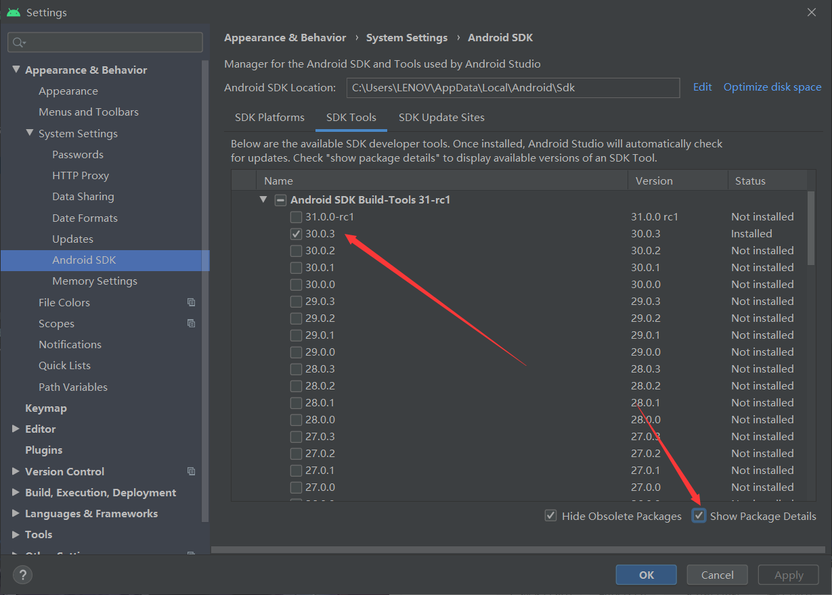Image resolution: width=832 pixels, height=595 pixels.
Task: Check the 27.0.3 build tools checkbox
Action: coord(296,437)
